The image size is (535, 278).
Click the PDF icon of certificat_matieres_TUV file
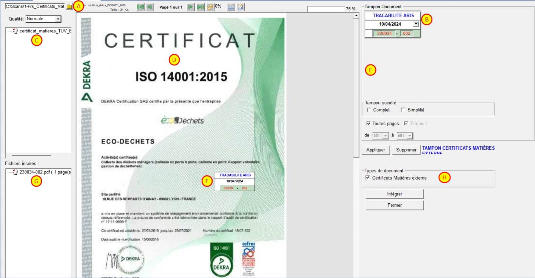click(15, 31)
